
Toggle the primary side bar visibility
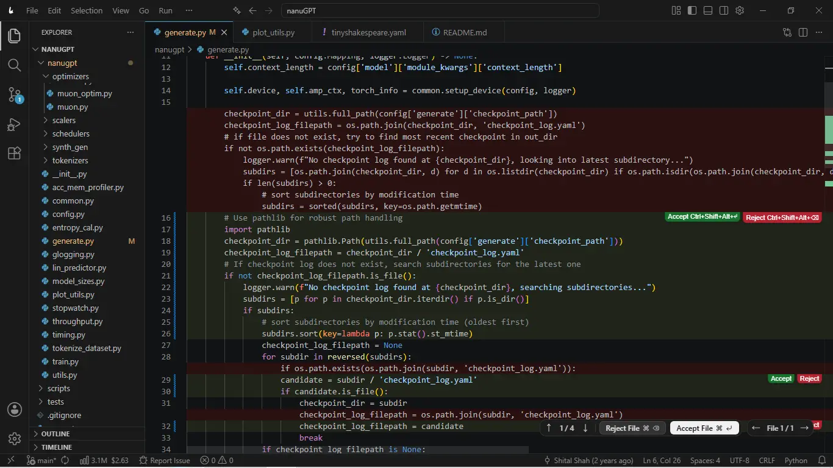pyautogui.click(x=692, y=10)
